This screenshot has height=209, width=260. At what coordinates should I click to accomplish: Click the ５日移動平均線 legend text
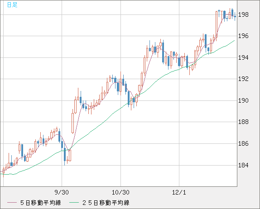coord(40,203)
